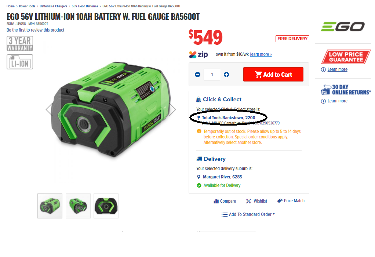
Task: Click the Add to Cart button
Action: pos(273,75)
